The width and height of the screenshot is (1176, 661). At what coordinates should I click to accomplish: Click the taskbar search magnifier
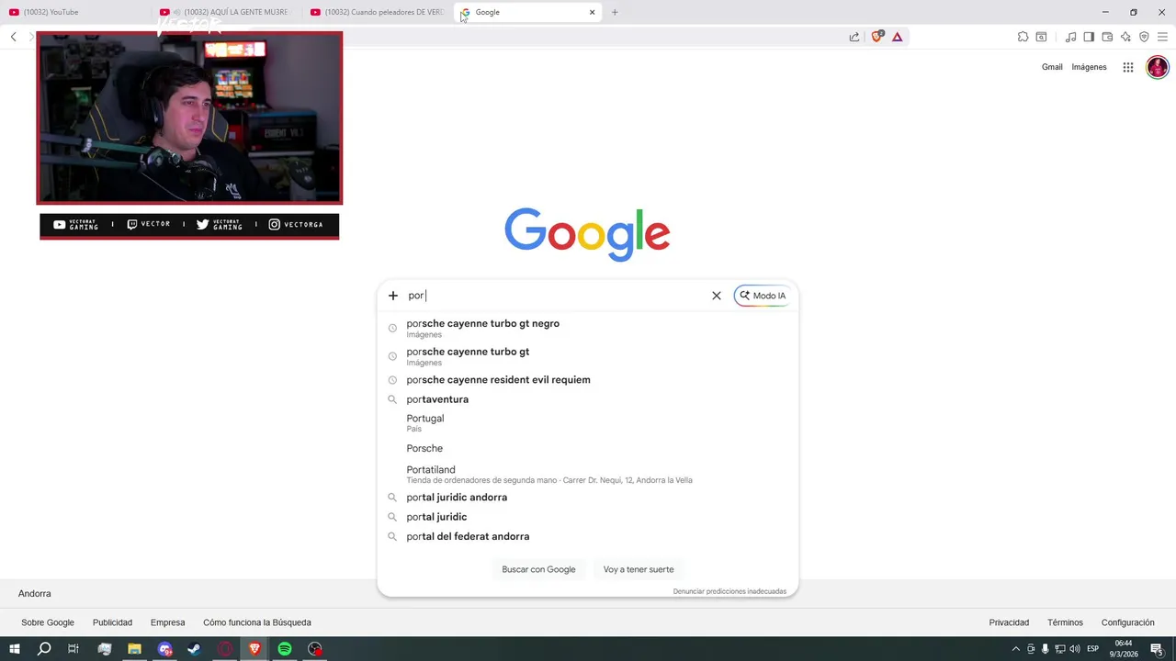click(x=44, y=649)
